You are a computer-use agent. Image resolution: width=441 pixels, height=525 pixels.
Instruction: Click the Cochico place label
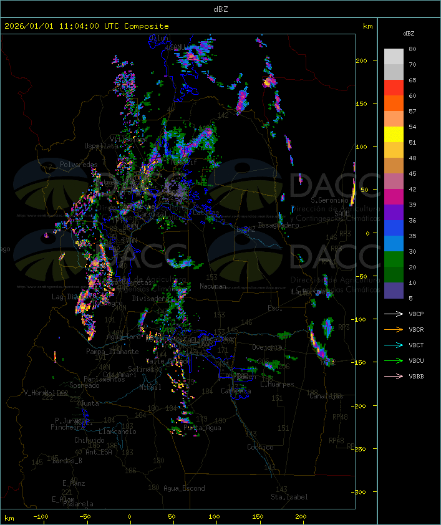260,447
